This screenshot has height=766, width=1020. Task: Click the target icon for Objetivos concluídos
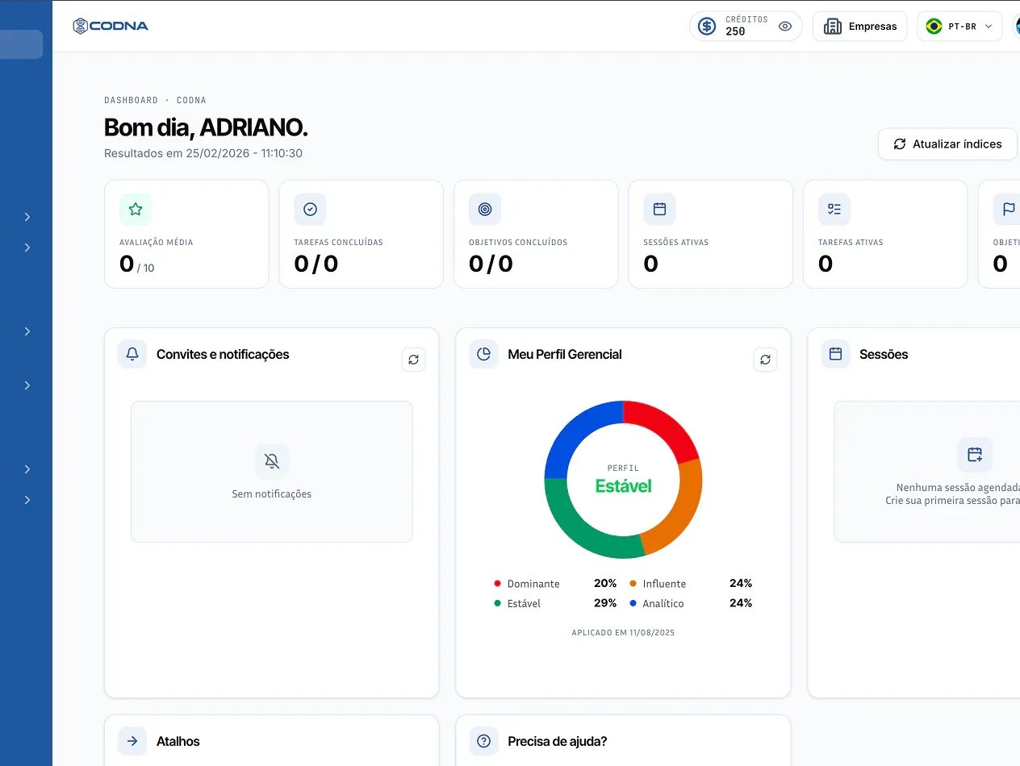pyautogui.click(x=485, y=209)
